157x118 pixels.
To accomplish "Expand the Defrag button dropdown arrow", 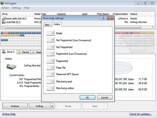I will (52, 106).
